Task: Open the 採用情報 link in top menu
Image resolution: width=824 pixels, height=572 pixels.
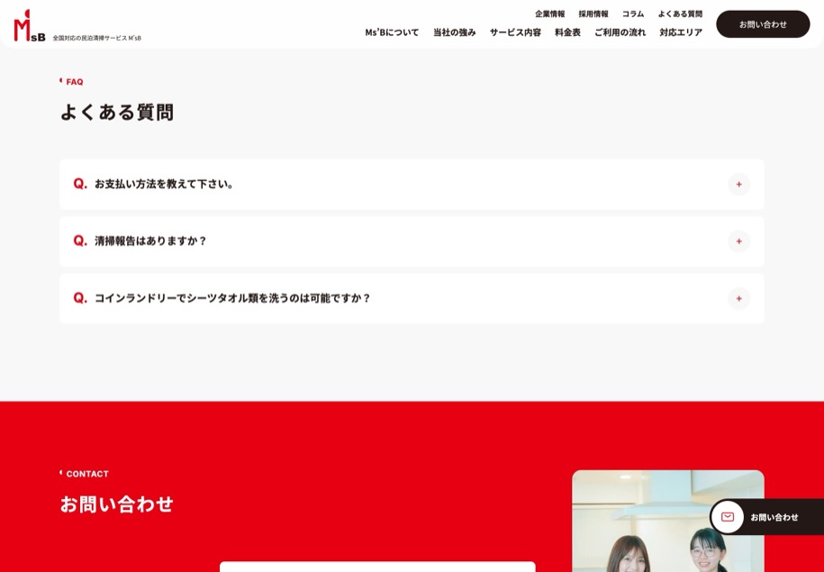Action: (x=593, y=14)
